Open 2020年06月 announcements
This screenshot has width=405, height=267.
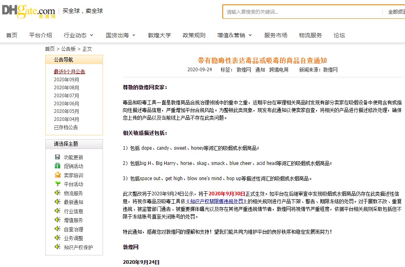(x=66, y=104)
